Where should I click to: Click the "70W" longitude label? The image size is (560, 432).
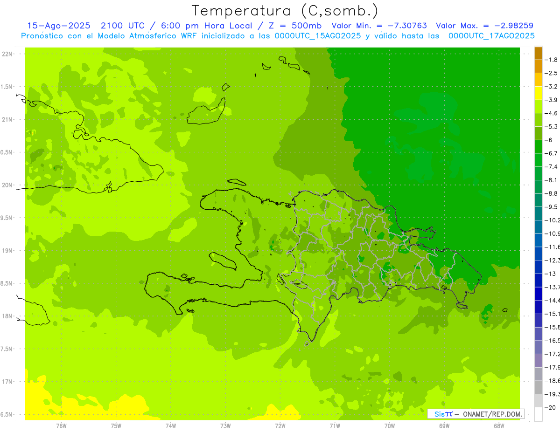pos(390,425)
